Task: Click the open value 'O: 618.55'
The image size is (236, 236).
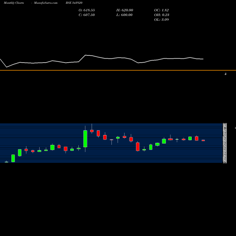Action: (86, 10)
